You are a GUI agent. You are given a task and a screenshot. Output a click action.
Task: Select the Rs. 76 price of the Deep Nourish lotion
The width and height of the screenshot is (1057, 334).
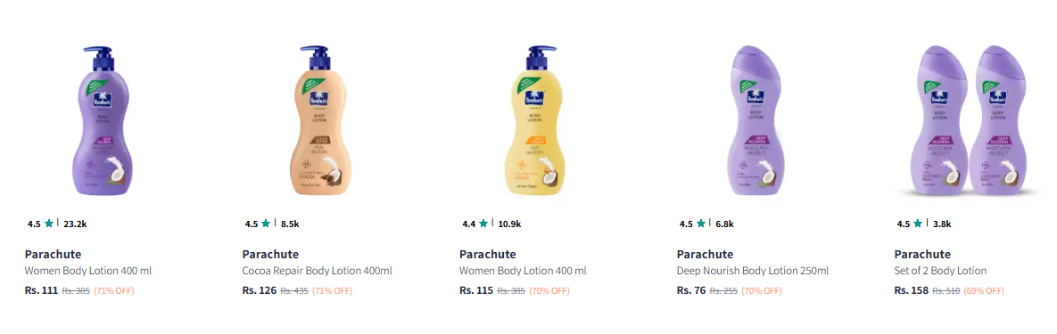coord(691,291)
